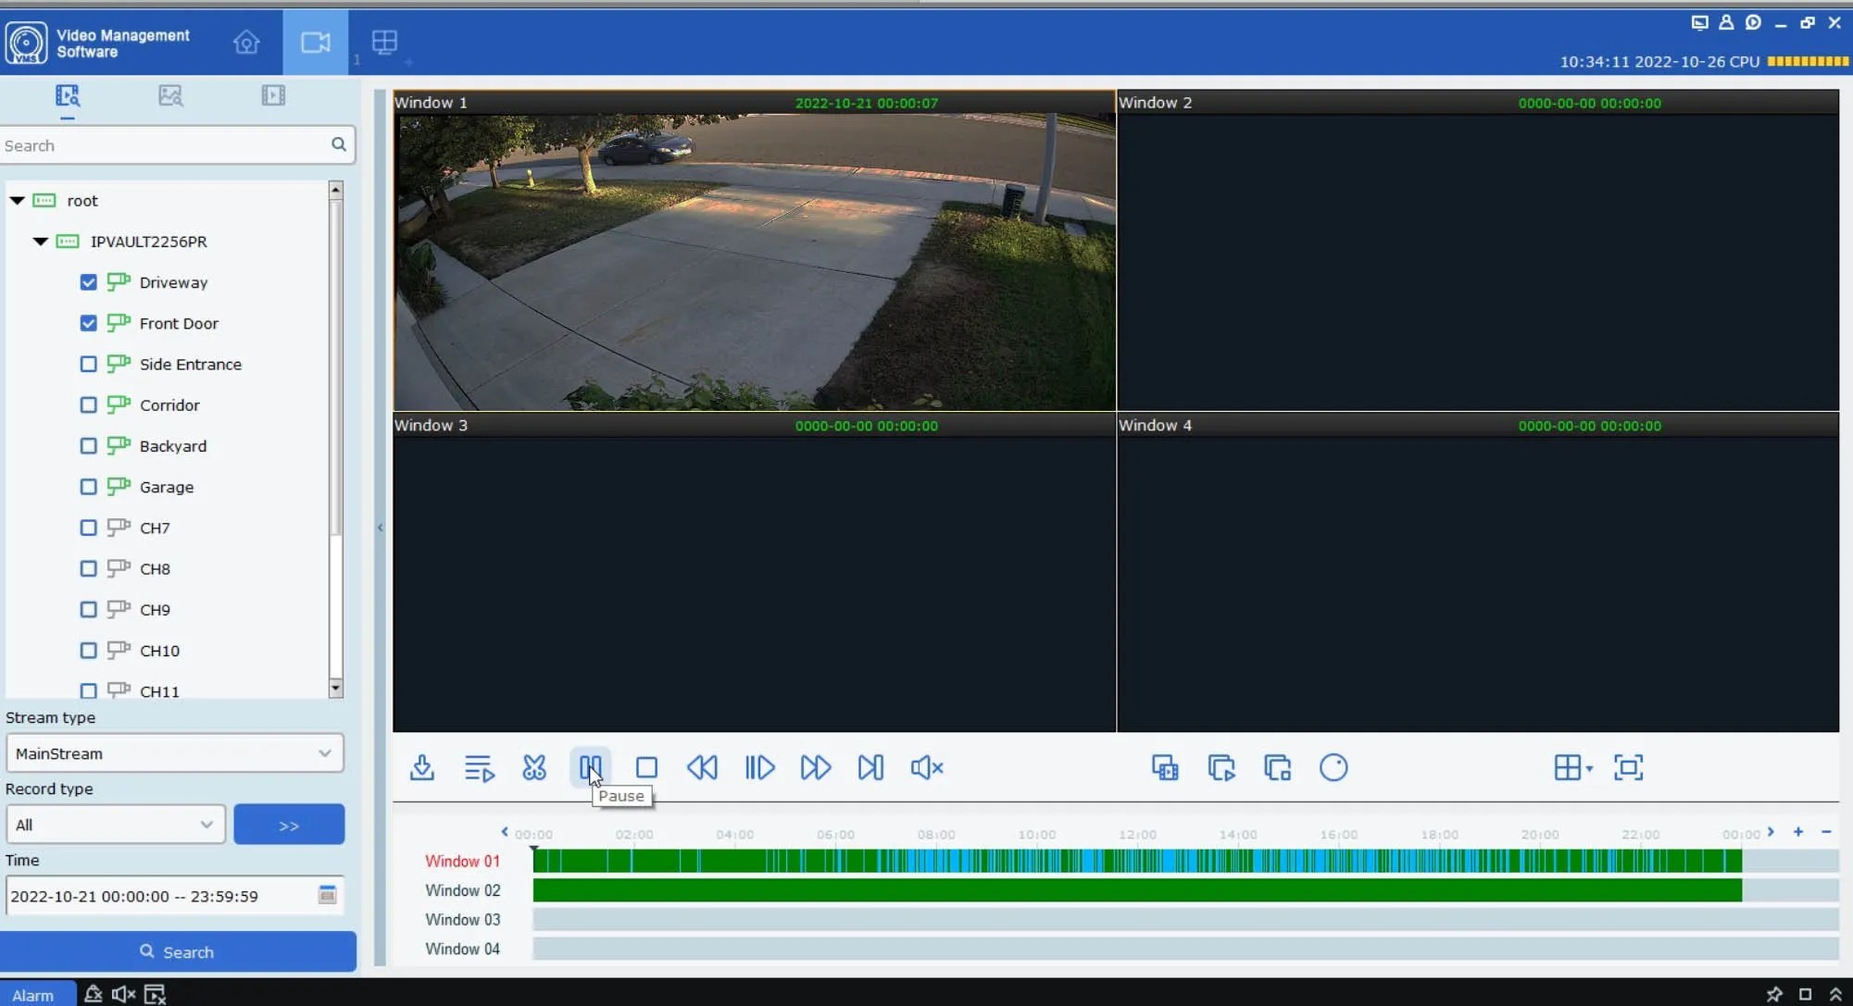This screenshot has height=1006, width=1853.
Task: Unmute audio with the speaker icon
Action: tap(926, 767)
